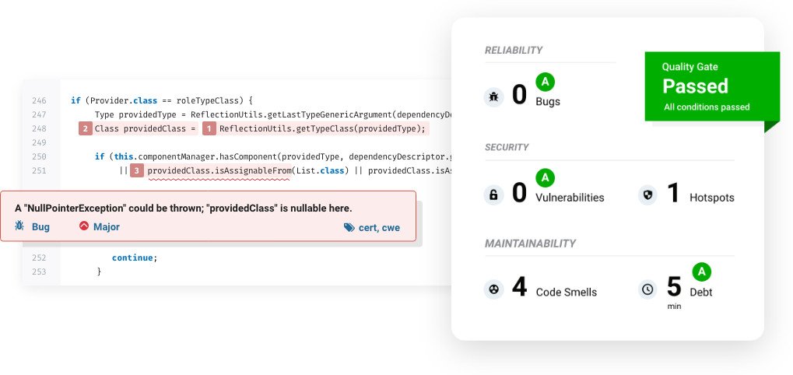Select flow marker 2 before Class providedClass
The image size is (793, 375).
(x=86, y=128)
